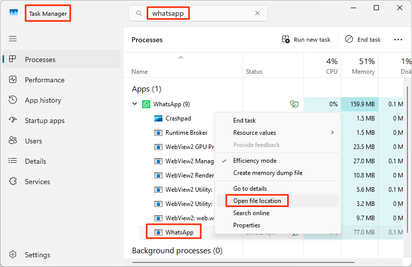Image resolution: width=412 pixels, height=267 pixels.
Task: Sort by Memory column header
Action: pyautogui.click(x=360, y=65)
